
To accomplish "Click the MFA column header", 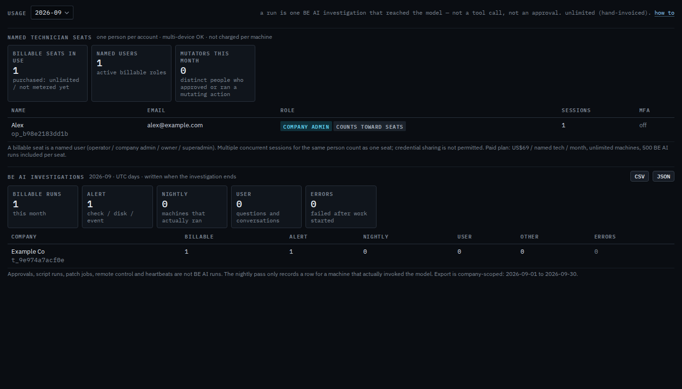I will pyautogui.click(x=645, y=110).
